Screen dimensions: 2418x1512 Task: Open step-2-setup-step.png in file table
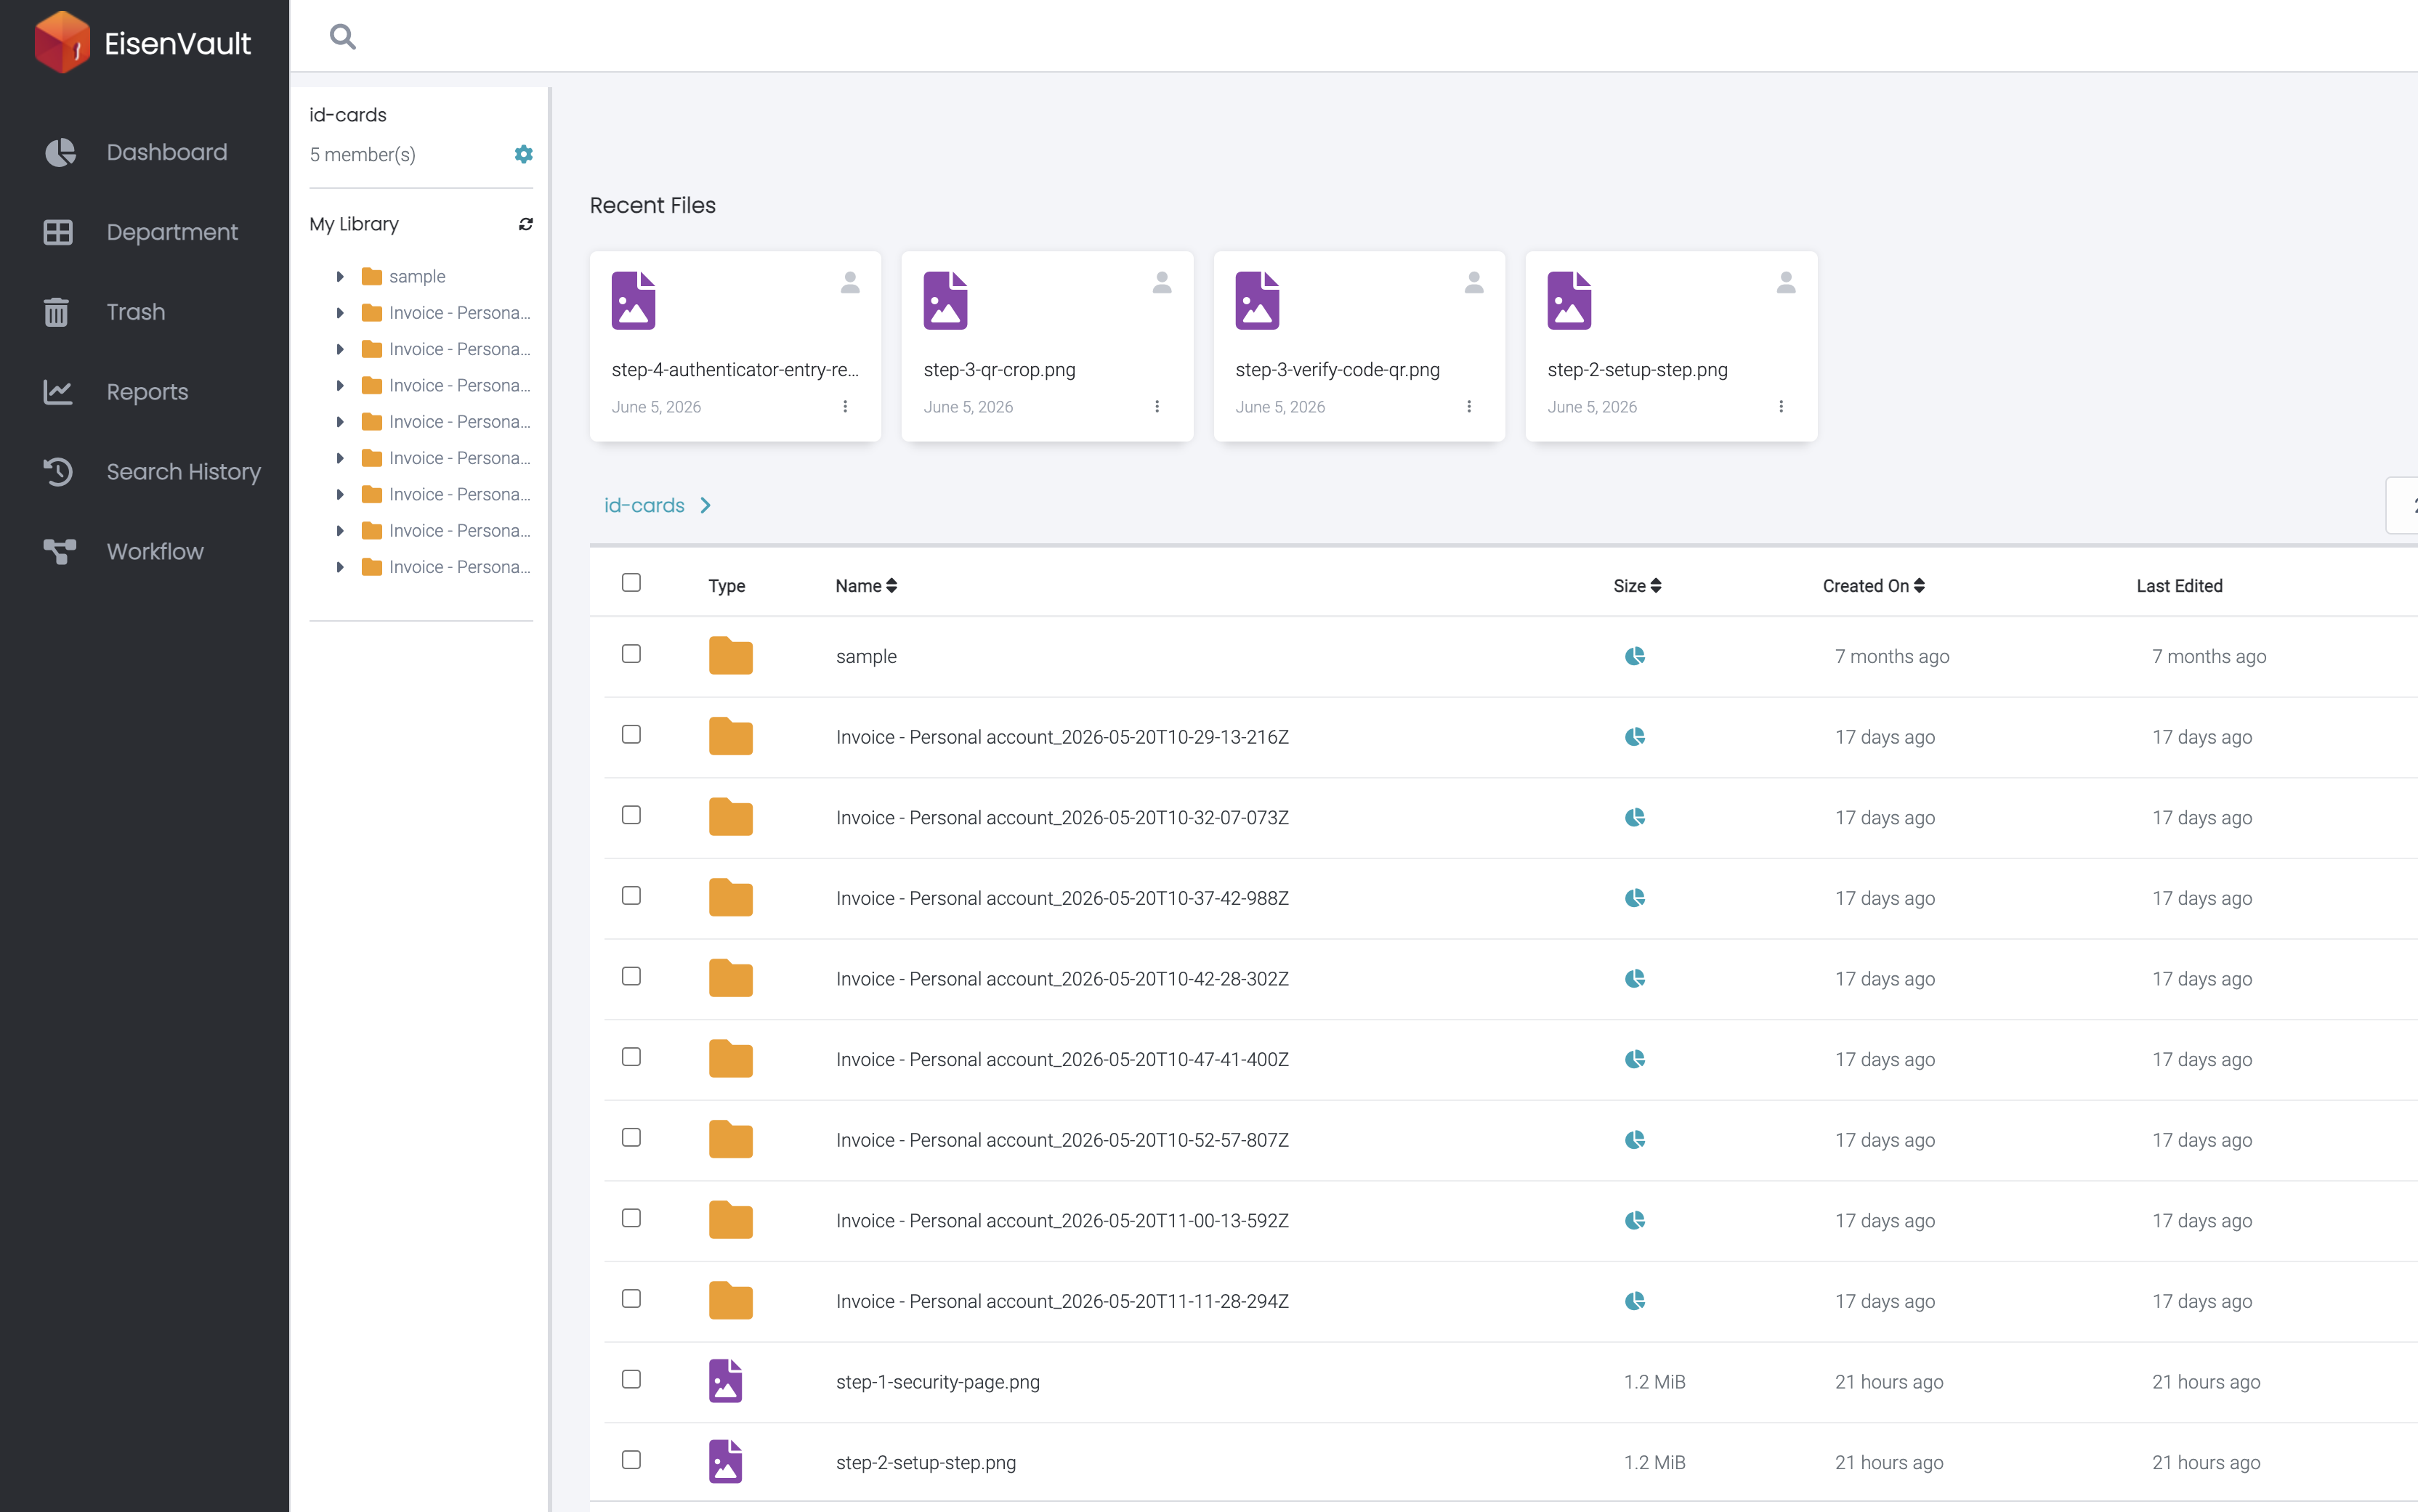[926, 1463]
